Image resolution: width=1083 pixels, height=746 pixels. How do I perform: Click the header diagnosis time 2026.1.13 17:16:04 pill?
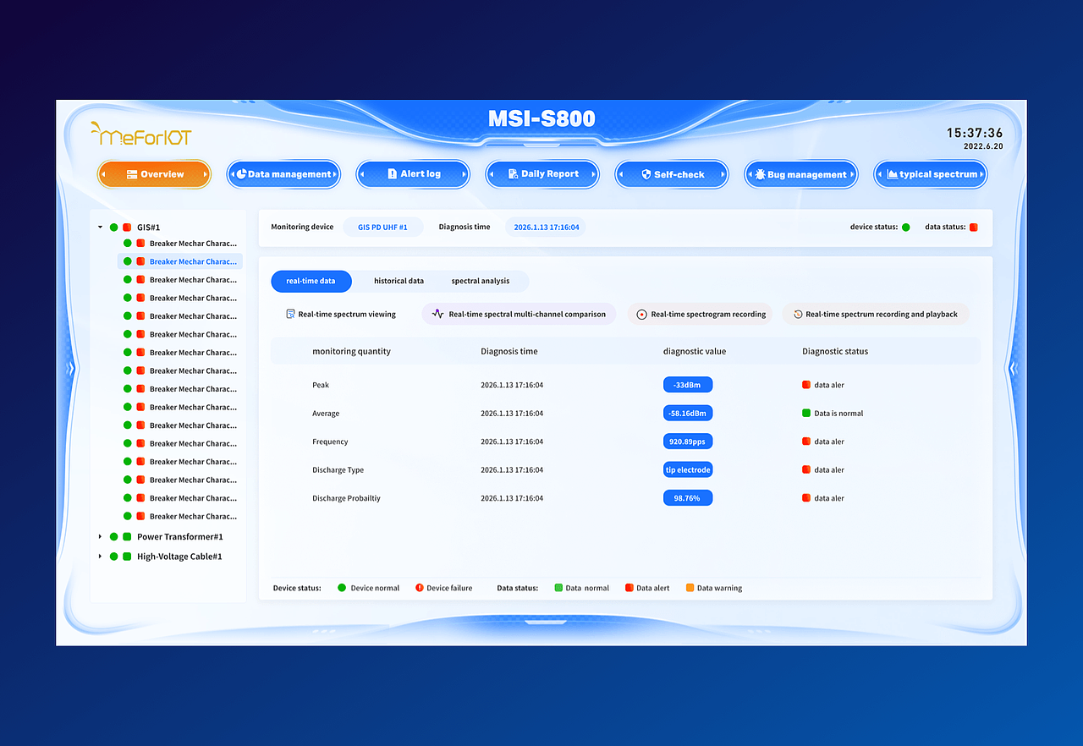(546, 227)
